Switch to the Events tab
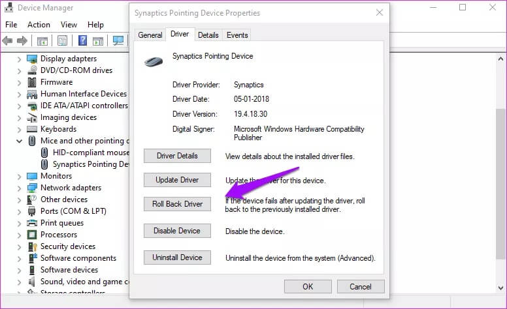The height and width of the screenshot is (309, 507). (x=237, y=35)
